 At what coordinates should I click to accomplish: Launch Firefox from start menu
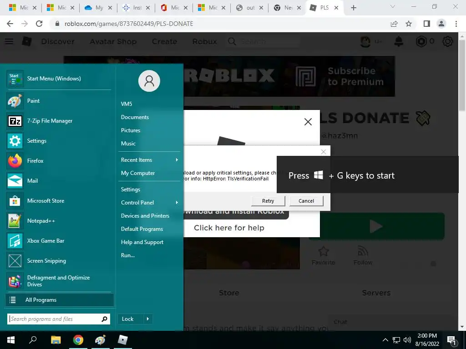59,161
